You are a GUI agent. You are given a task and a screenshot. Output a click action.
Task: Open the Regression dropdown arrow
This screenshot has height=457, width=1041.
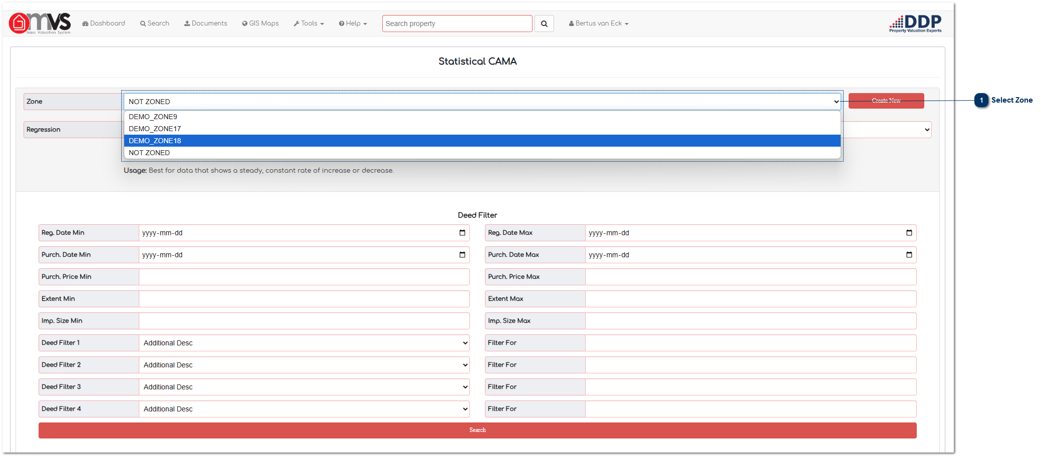(x=927, y=130)
